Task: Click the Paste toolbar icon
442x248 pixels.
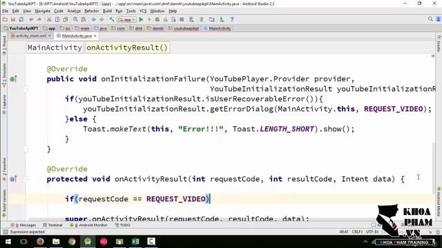Action: click(66, 19)
